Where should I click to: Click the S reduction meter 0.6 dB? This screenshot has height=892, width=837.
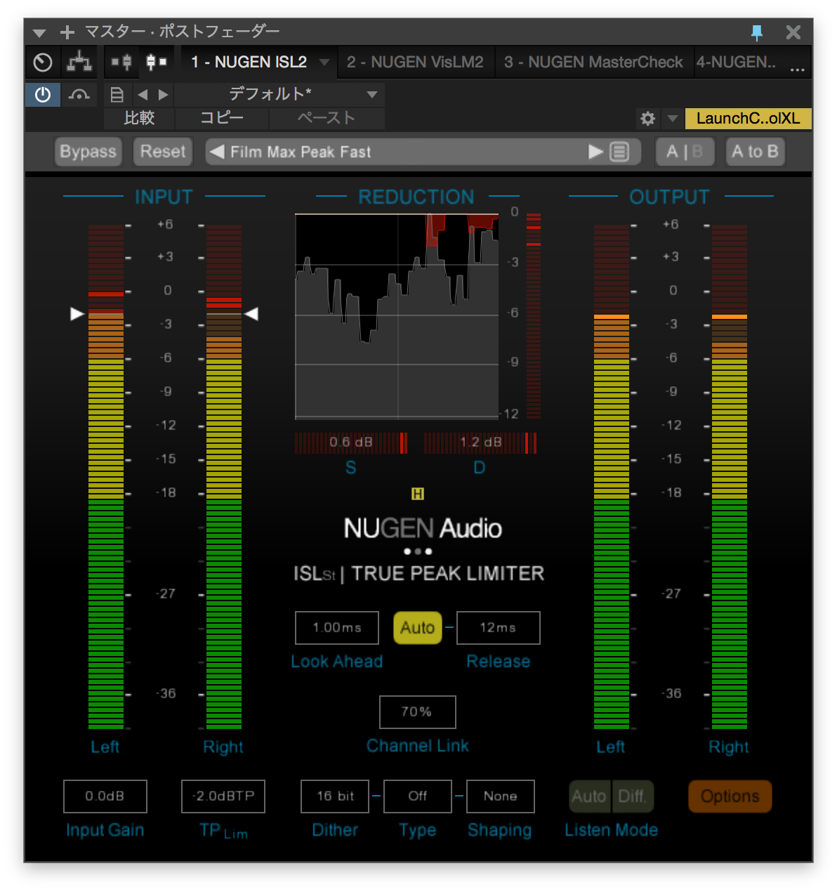[x=350, y=442]
